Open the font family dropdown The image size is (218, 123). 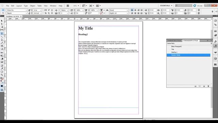coord(26,10)
